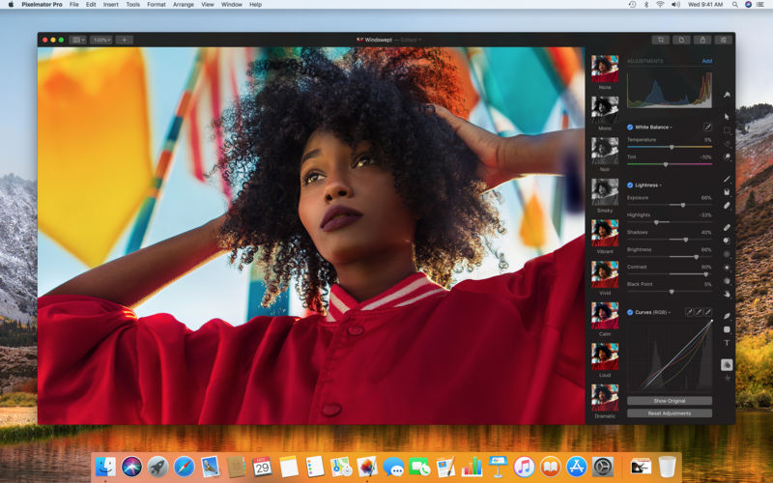773x483 pixels.
Task: Select the Arrange arrow tool
Action: pos(727,117)
